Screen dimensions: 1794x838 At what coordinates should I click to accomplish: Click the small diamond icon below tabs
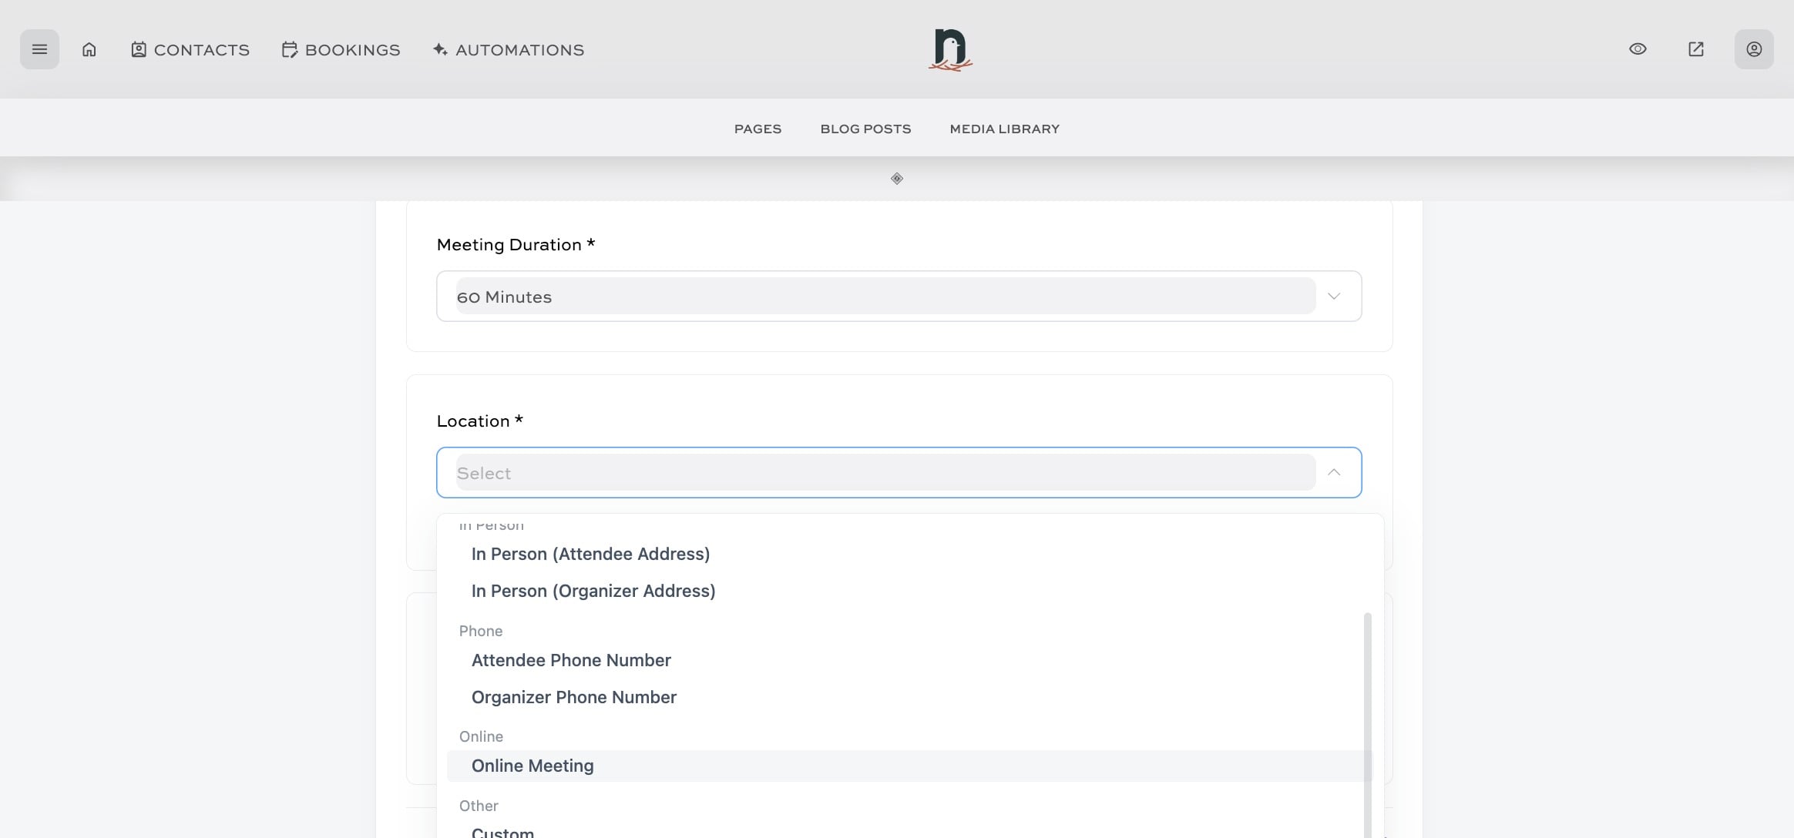[896, 179]
